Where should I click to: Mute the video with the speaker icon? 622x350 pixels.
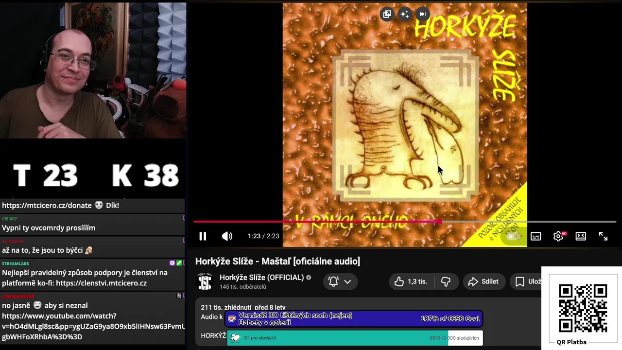click(227, 236)
